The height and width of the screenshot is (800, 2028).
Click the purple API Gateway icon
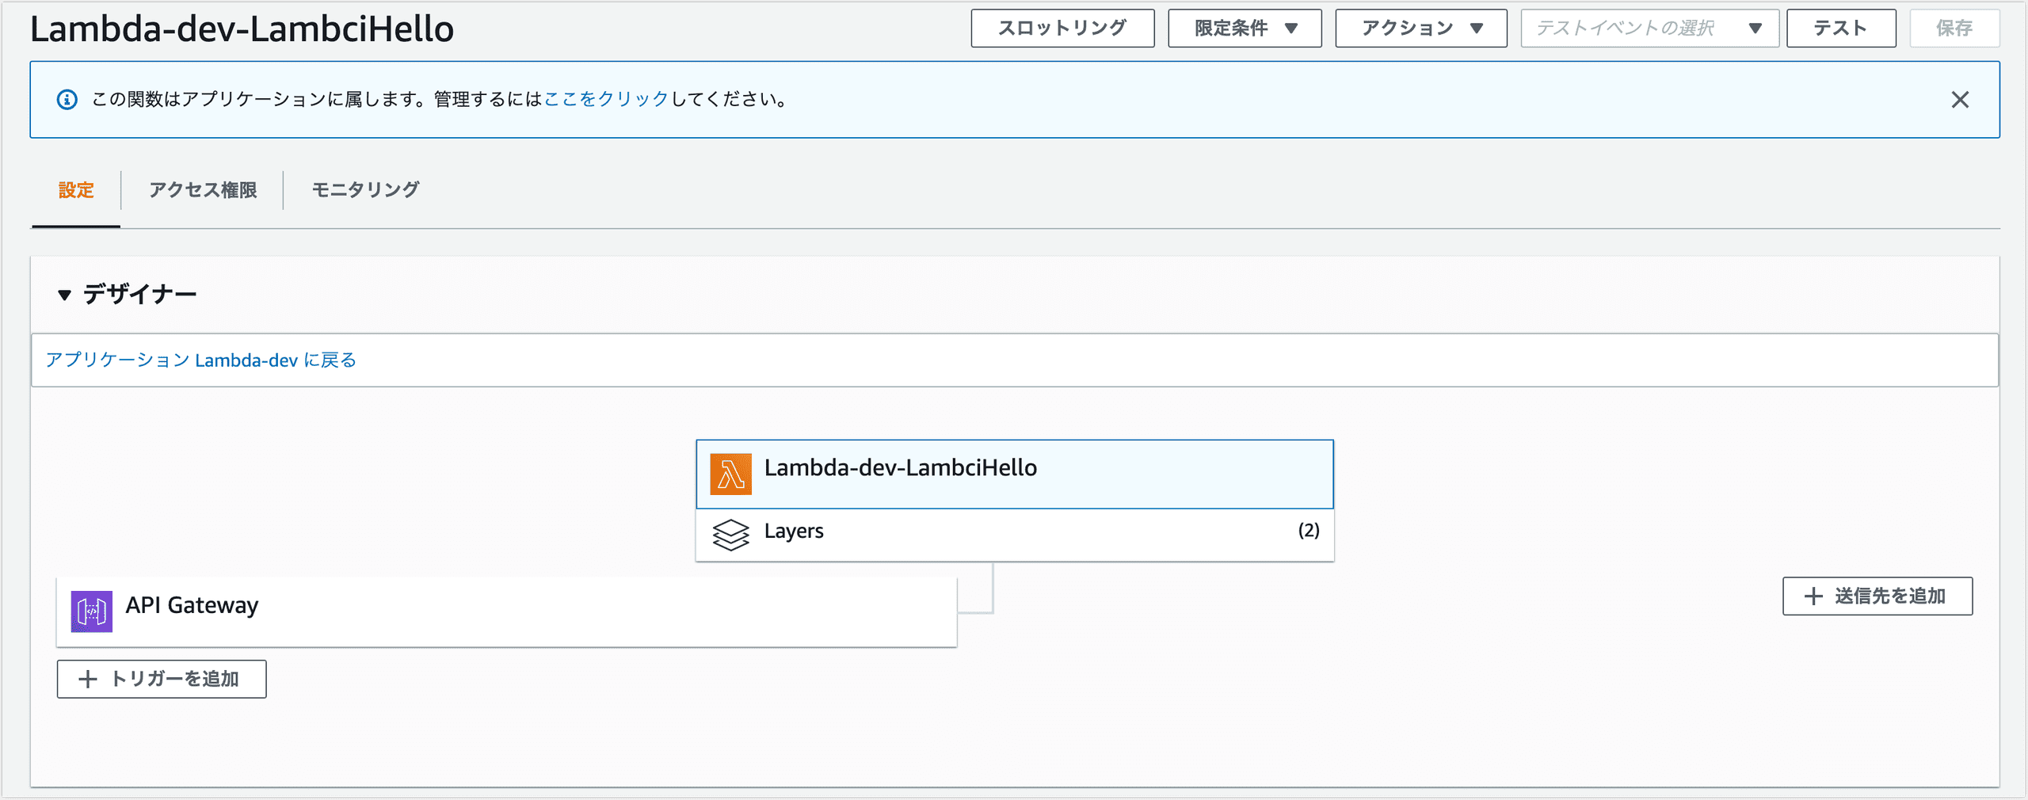pyautogui.click(x=92, y=611)
